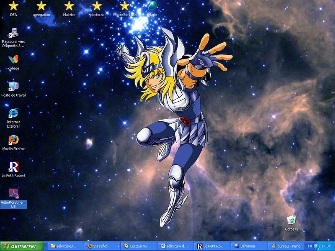The image size is (335, 251).
Task: Expand hidden system tray icons arrow
Action: (317, 246)
